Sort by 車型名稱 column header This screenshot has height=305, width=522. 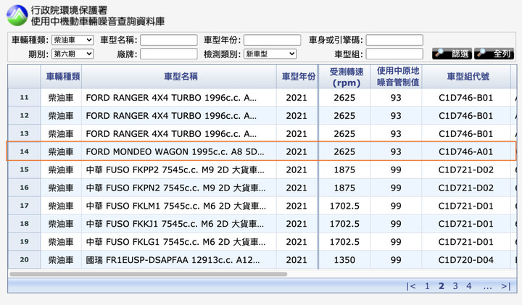click(x=181, y=77)
